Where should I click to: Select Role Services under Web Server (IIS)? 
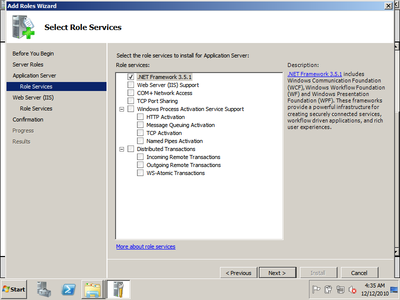pos(36,108)
